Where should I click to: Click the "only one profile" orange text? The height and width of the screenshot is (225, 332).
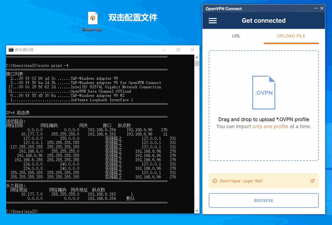coord(271,126)
